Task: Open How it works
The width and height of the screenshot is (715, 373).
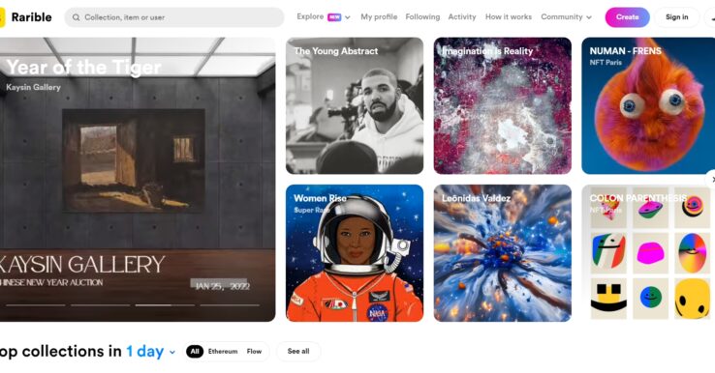Action: 509,16
